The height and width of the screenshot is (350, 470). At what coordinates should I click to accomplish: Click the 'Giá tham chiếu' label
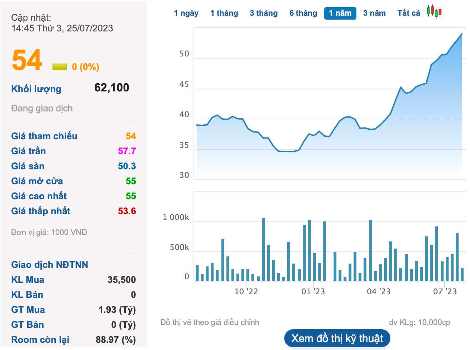click(x=44, y=136)
